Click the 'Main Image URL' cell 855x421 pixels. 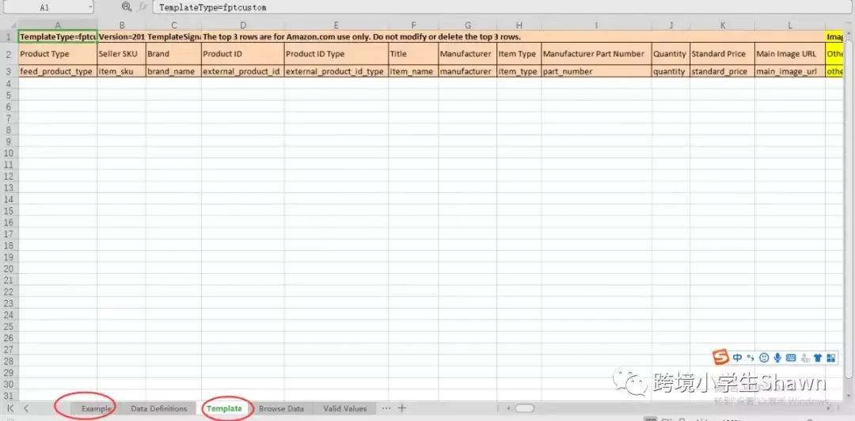790,55
